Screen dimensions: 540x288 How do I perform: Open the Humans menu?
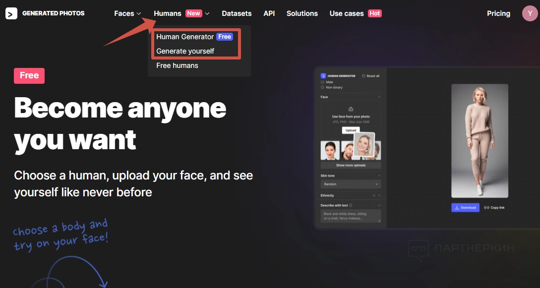[x=168, y=13]
